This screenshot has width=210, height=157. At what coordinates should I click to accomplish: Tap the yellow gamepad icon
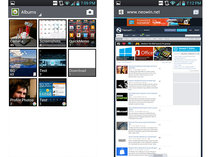pyautogui.click(x=137, y=44)
